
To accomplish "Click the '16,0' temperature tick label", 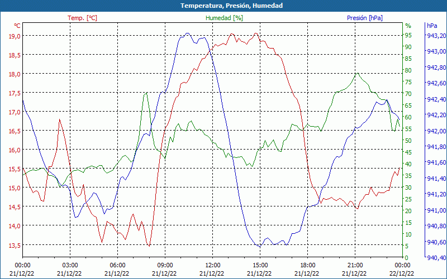I will click(x=15, y=150).
